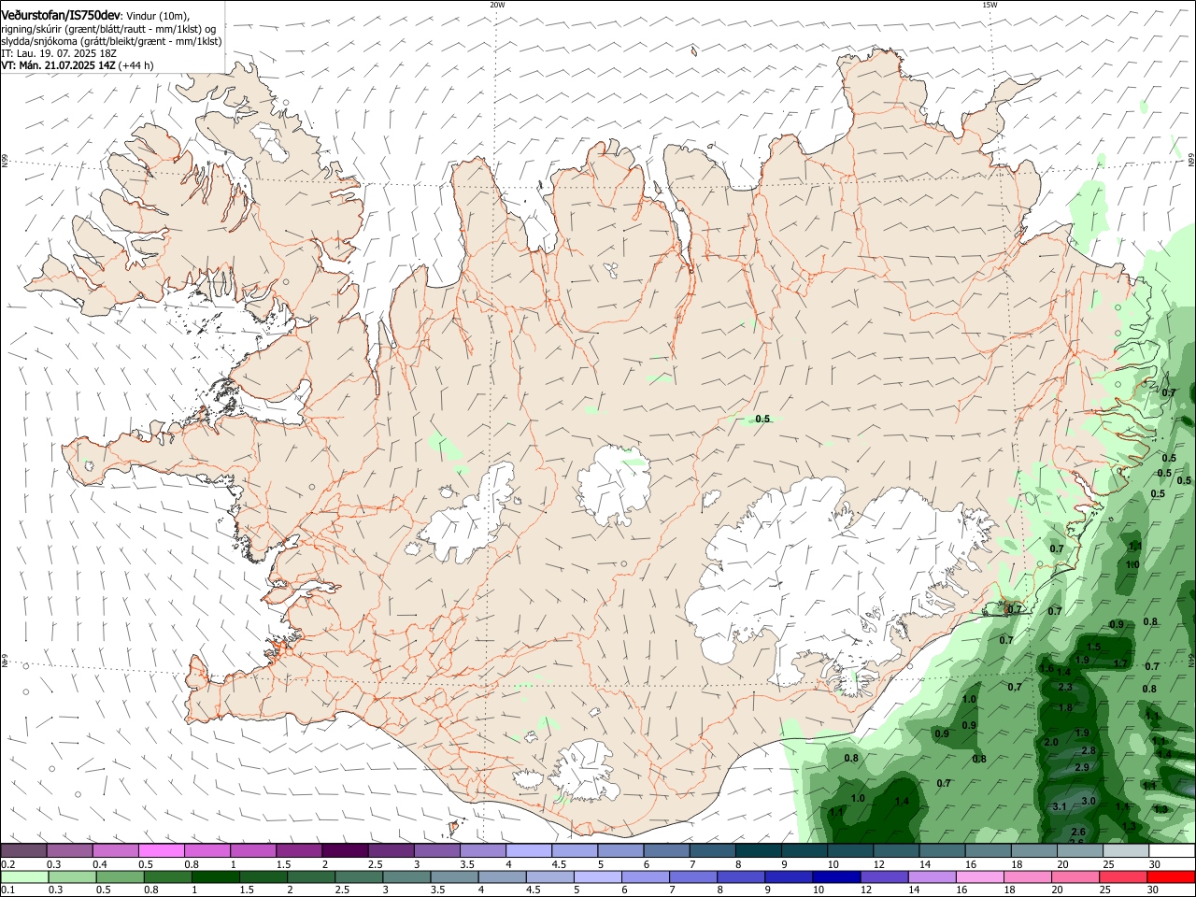Screen dimensions: 1196x897
Task: Click the 3.0 precipitation value on the map
Action: (1089, 801)
